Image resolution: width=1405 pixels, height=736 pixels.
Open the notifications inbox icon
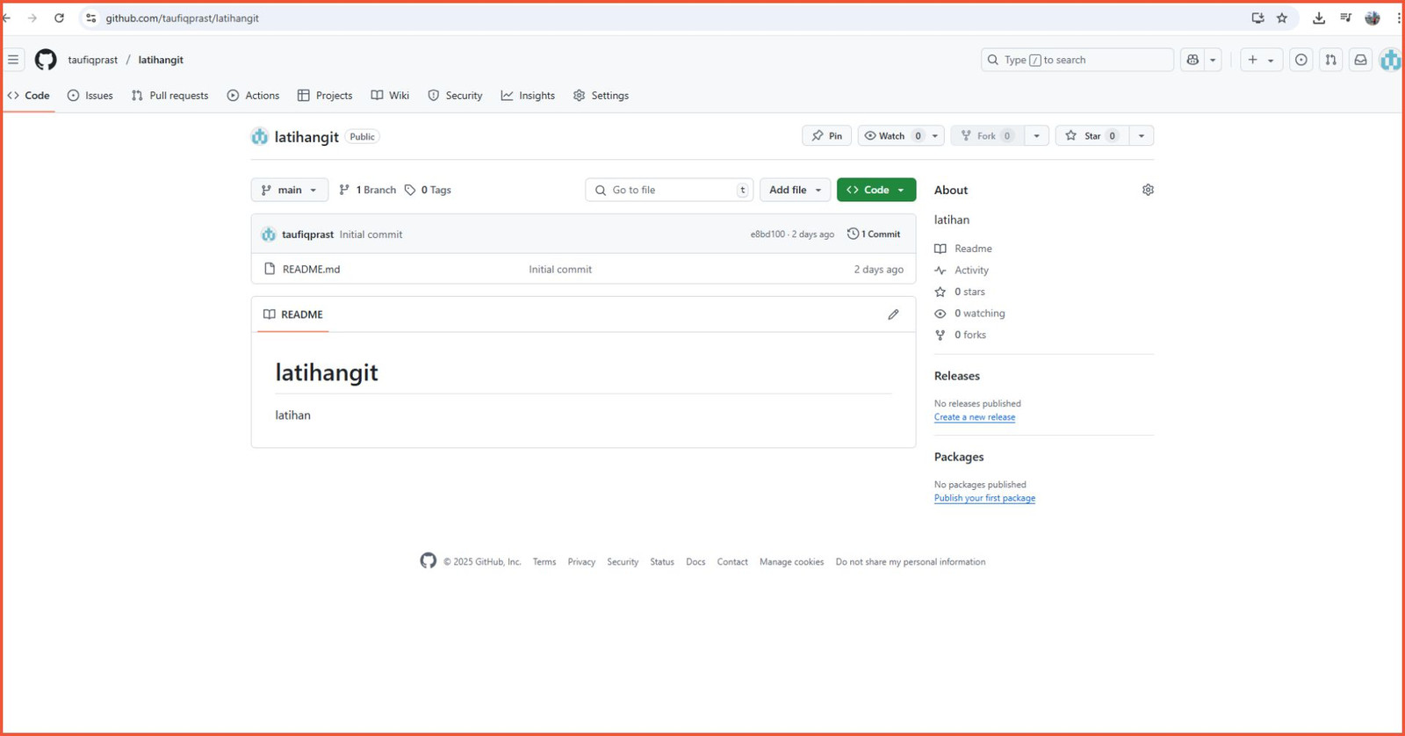click(1360, 60)
